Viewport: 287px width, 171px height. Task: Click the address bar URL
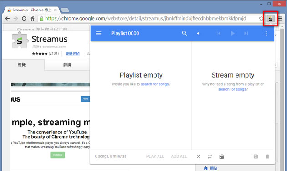coord(146,18)
